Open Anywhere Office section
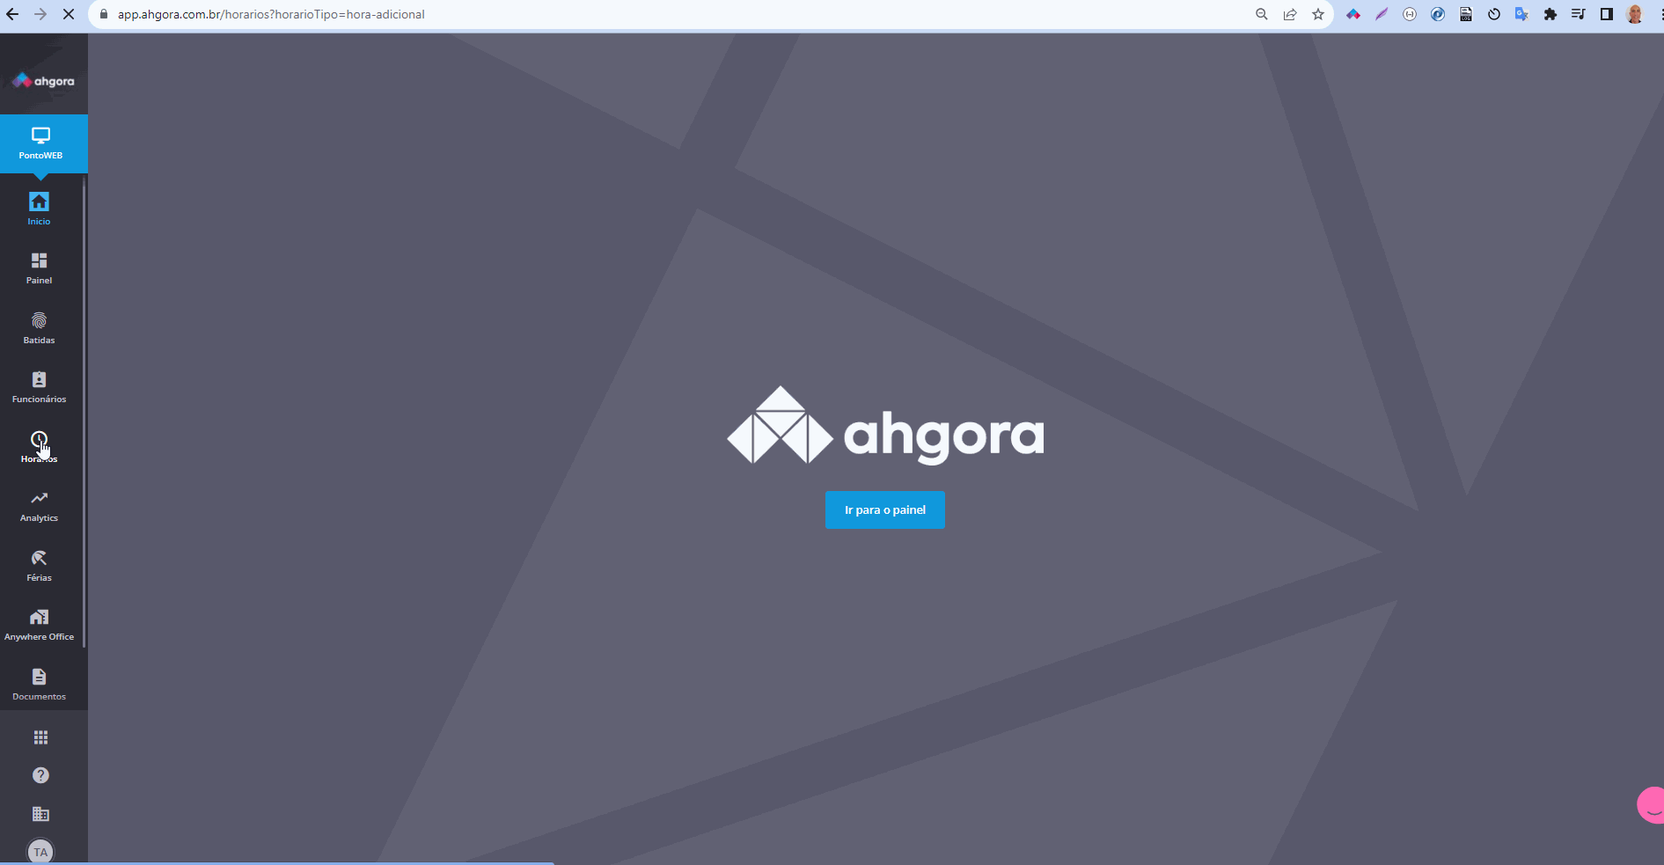Image resolution: width=1664 pixels, height=865 pixels. [x=39, y=625]
